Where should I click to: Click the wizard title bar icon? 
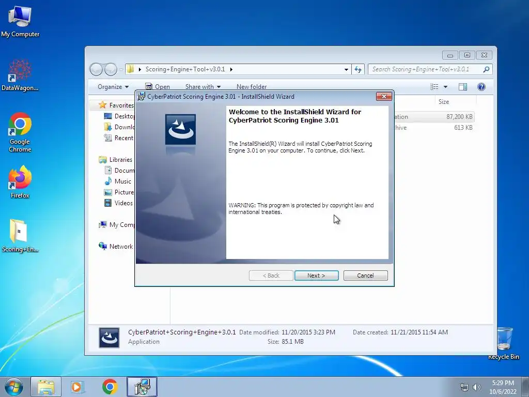(x=142, y=96)
